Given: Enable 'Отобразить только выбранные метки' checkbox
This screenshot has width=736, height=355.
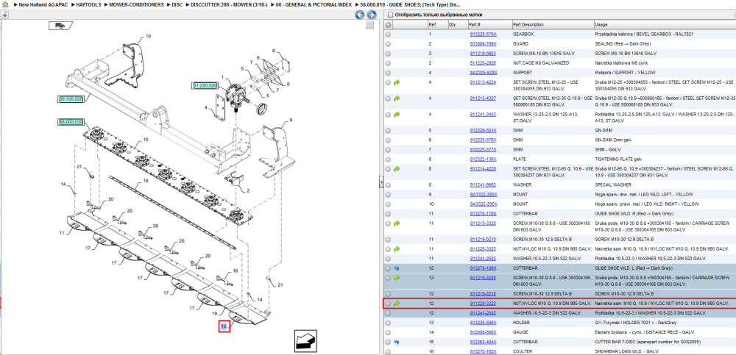Looking at the screenshot, I should (389, 15).
